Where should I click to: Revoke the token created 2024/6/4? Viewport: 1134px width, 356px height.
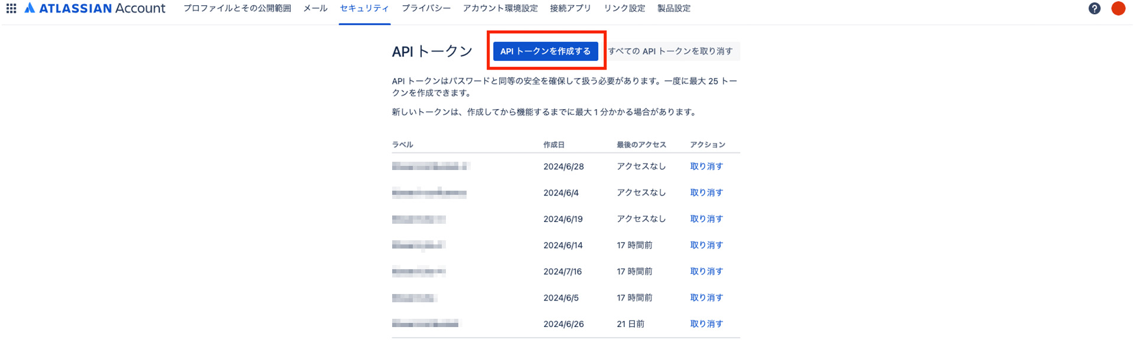pos(706,192)
